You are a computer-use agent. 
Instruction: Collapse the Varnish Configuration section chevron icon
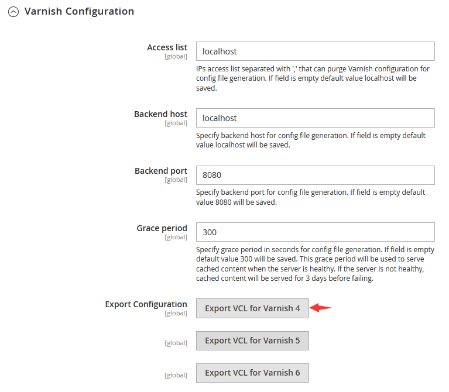[13, 12]
